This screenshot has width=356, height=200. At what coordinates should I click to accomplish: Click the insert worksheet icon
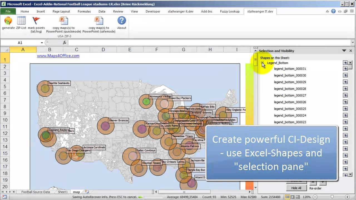pos(87,192)
